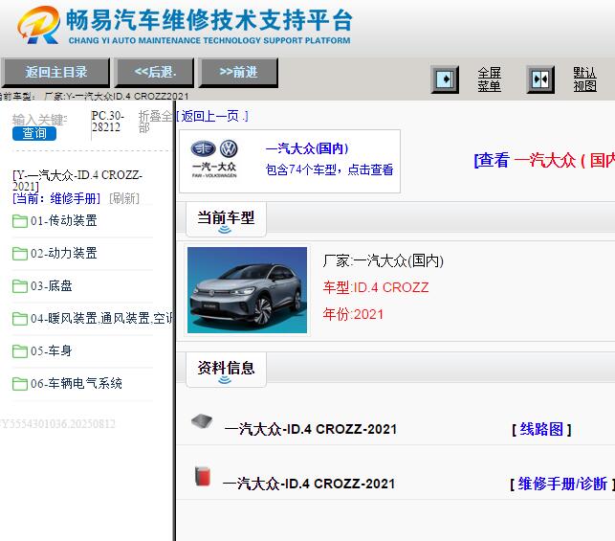Click the ID.4 CROZZ car thumbnail
This screenshot has height=541, width=615.
247,290
